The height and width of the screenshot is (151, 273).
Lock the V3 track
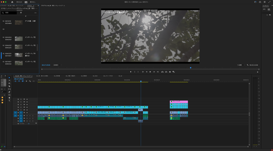click(18, 107)
